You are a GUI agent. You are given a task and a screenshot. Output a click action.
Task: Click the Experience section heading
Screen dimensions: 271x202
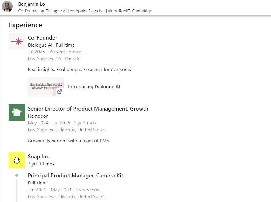click(x=25, y=25)
